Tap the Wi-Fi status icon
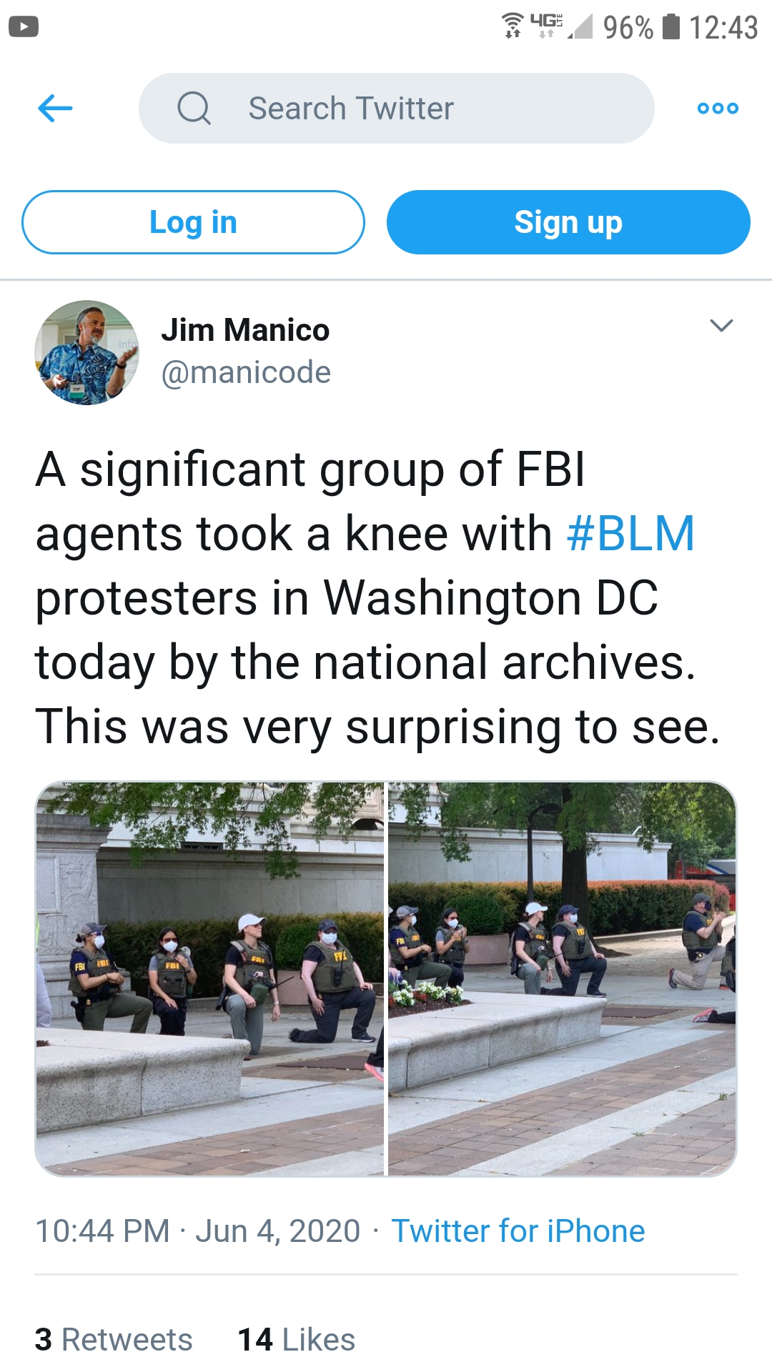 [x=513, y=26]
